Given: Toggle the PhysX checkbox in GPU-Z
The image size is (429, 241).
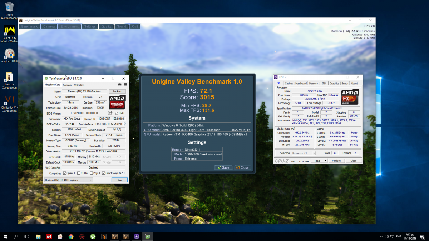Looking at the screenshot, I should click(x=92, y=173).
